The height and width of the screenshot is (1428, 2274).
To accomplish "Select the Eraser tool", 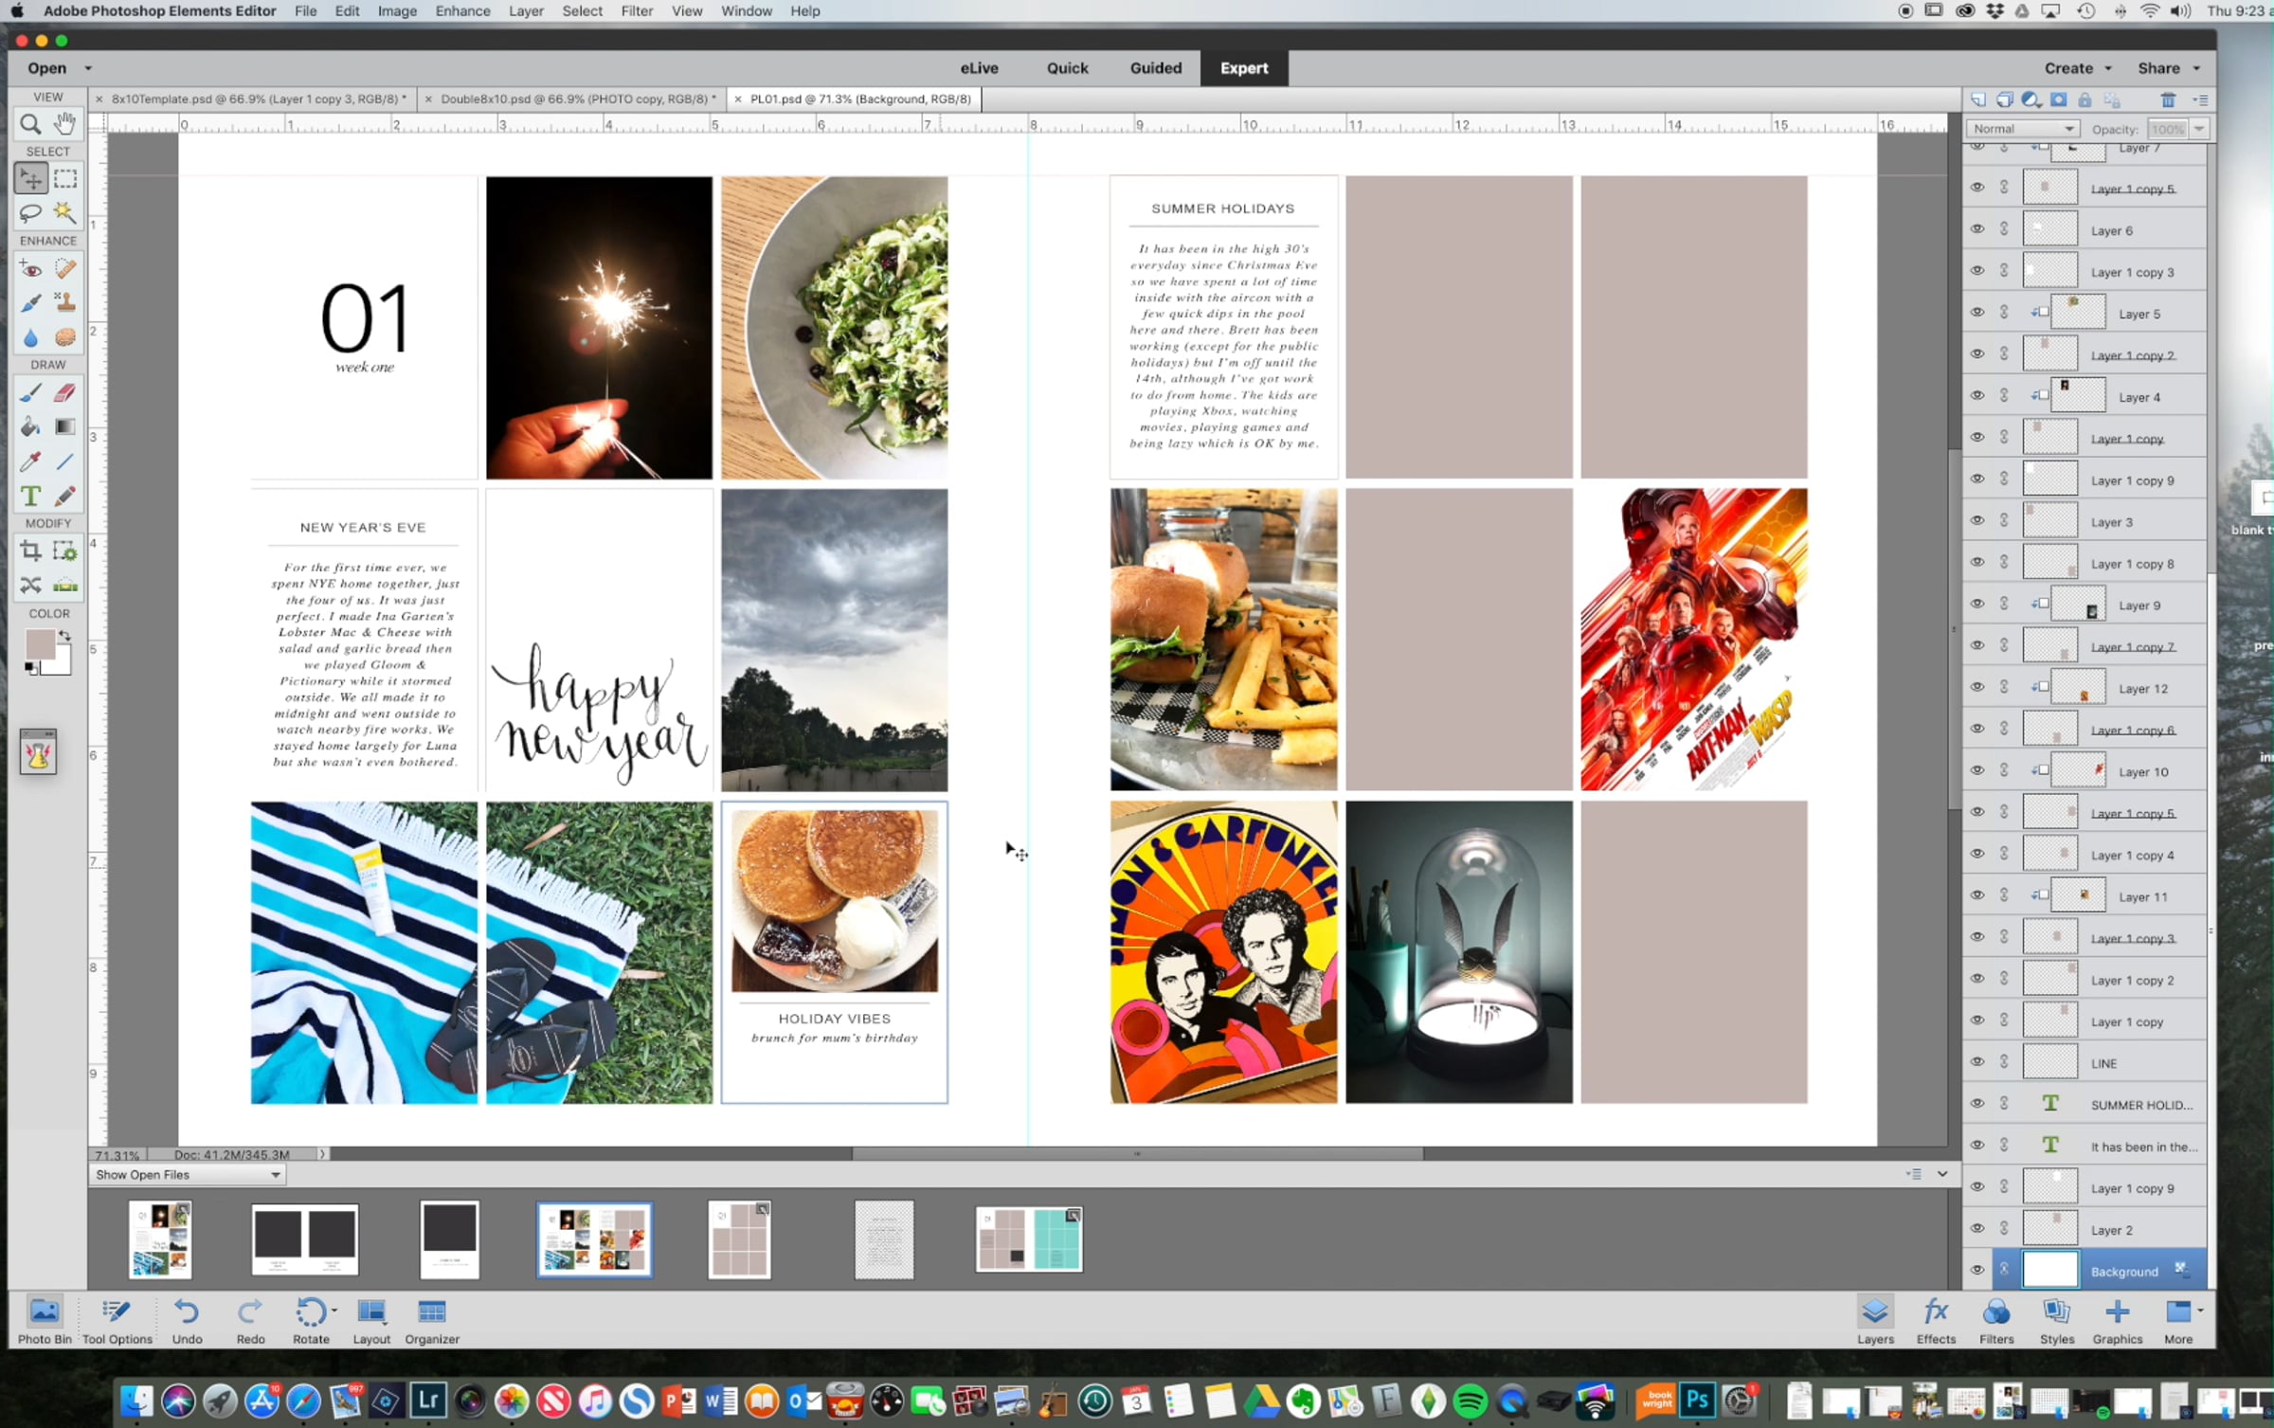I will pos(64,392).
